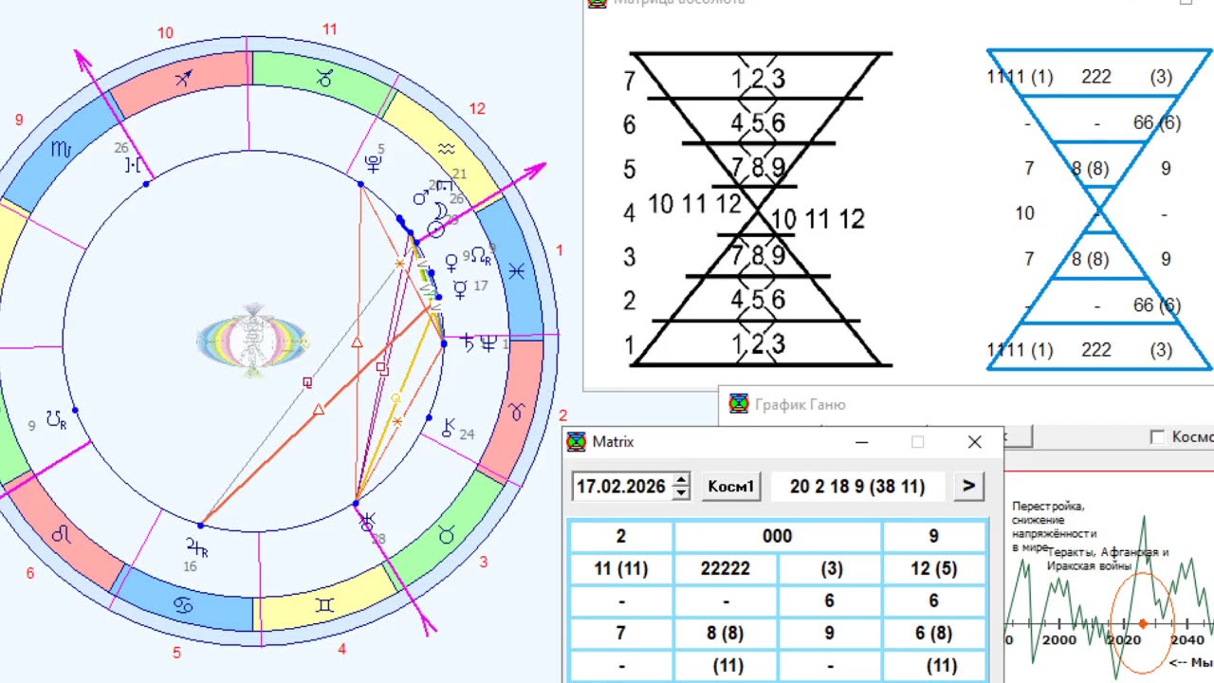Click the 2020 axis label on the graph
This screenshot has height=683, width=1214.
(x=1125, y=639)
